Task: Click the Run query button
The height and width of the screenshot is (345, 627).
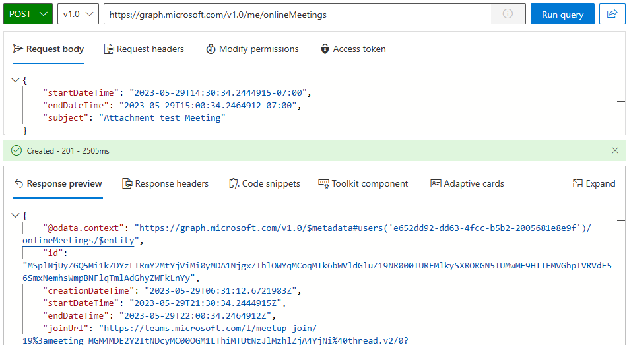Action: pos(562,14)
